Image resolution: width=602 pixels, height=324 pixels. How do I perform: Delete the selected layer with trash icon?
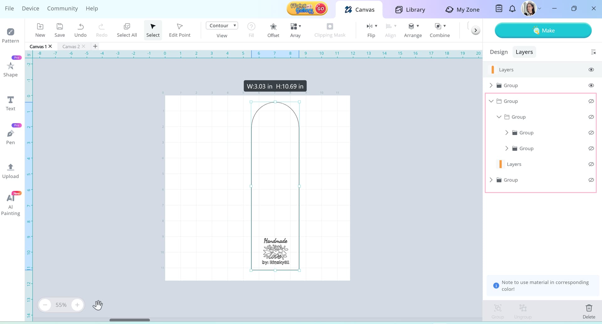pos(589,308)
